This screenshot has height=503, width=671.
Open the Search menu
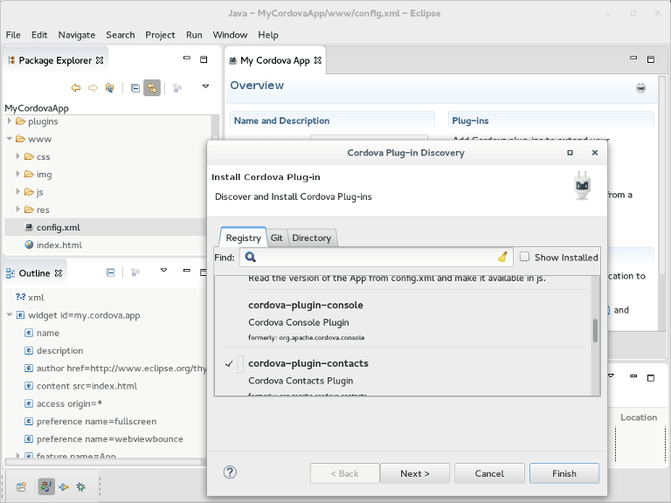pyautogui.click(x=121, y=35)
